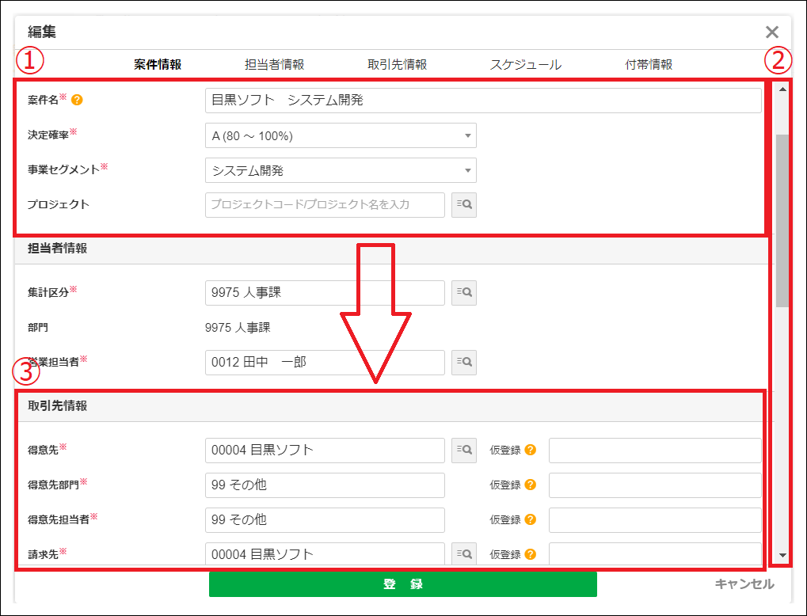
Task: Click the scrollbar down arrow
Action: [782, 556]
